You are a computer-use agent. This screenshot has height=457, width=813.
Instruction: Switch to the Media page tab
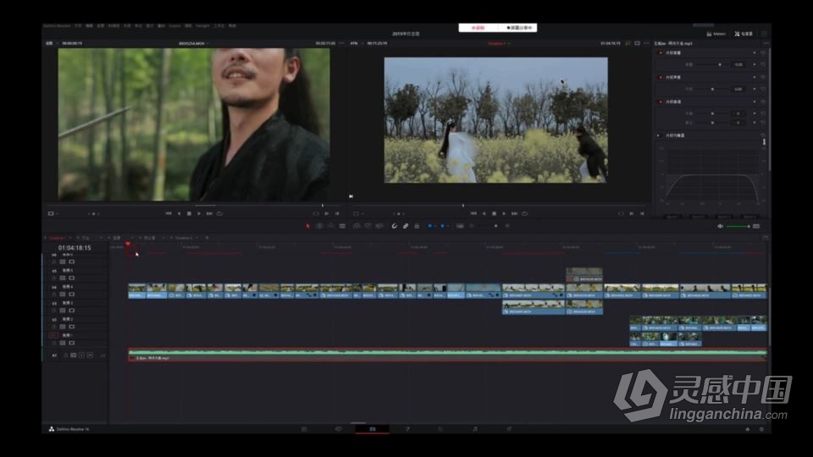click(304, 429)
